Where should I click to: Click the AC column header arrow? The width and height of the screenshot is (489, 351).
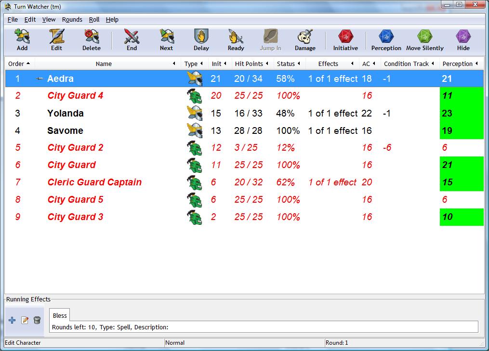coord(373,64)
